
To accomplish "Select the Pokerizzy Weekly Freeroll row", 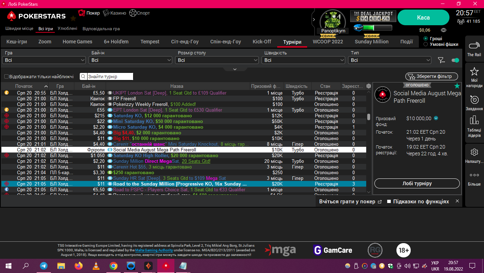I will coord(184,104).
